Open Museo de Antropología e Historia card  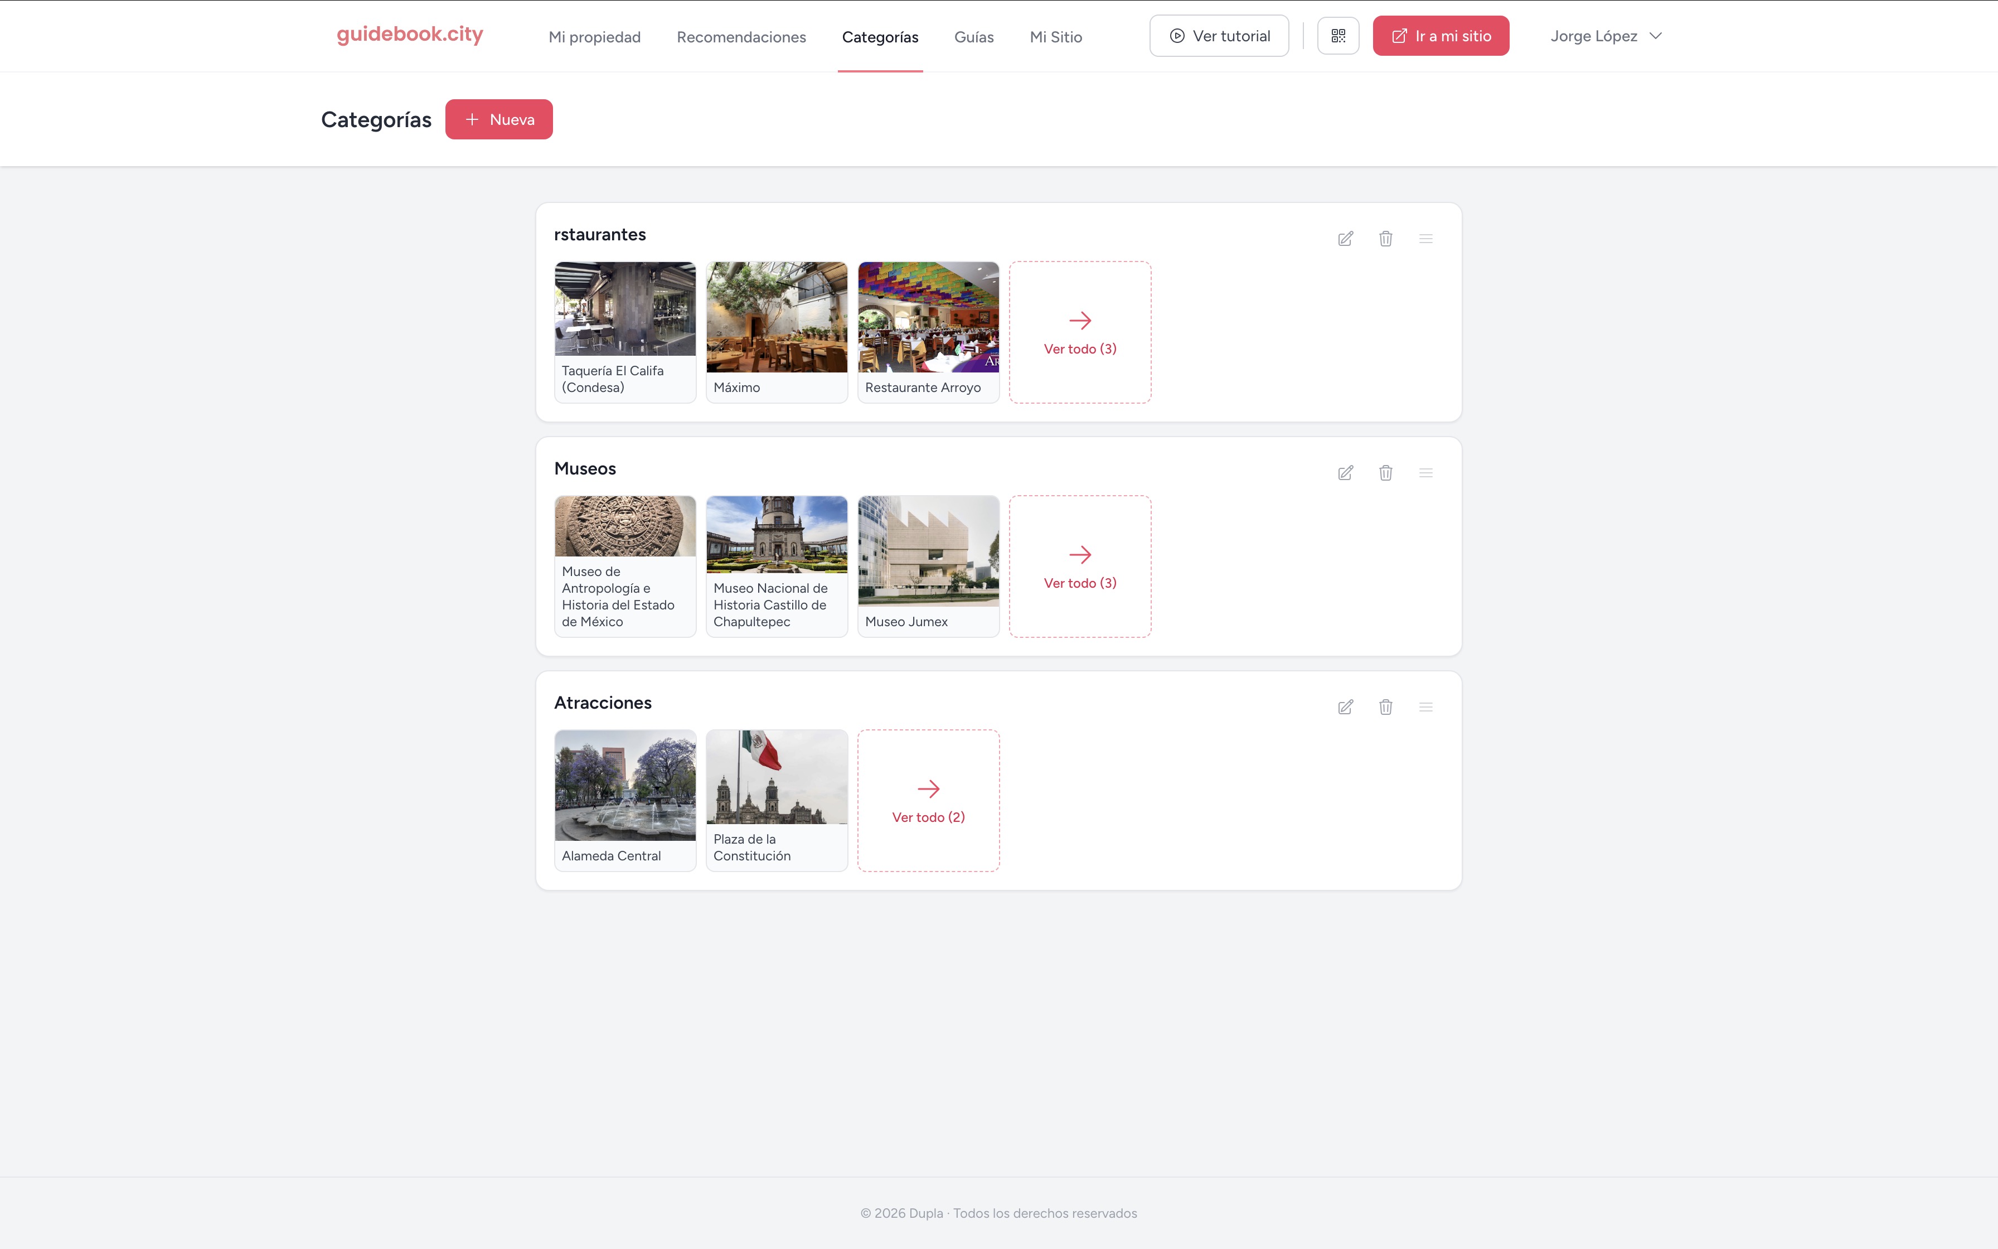(x=625, y=567)
